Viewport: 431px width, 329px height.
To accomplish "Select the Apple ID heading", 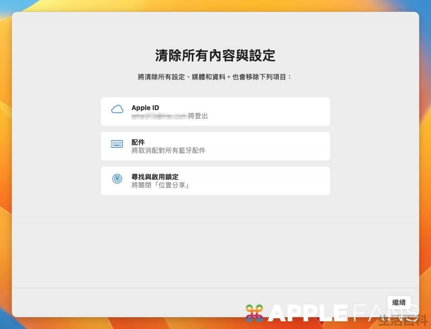I will pyautogui.click(x=145, y=108).
